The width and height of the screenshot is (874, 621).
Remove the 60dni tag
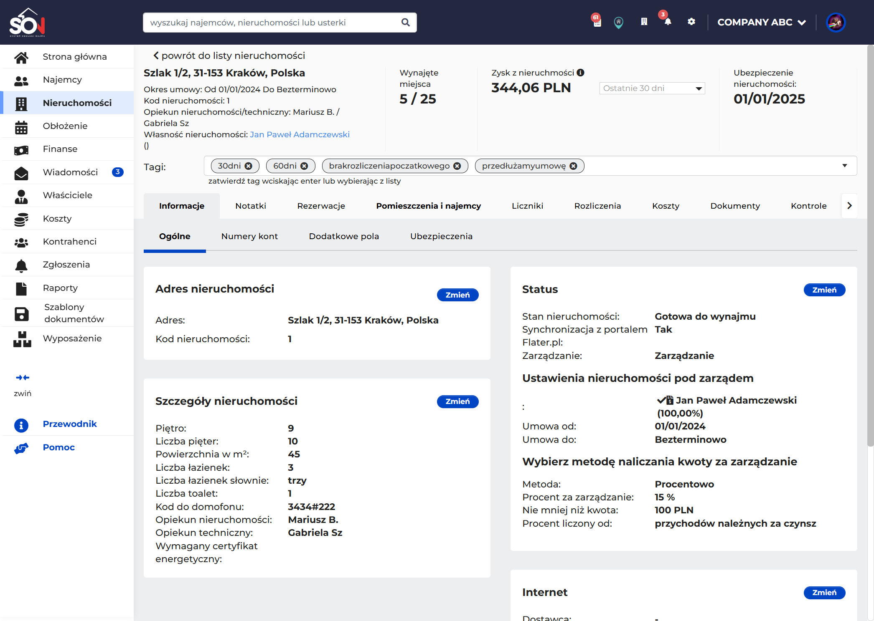coord(304,166)
